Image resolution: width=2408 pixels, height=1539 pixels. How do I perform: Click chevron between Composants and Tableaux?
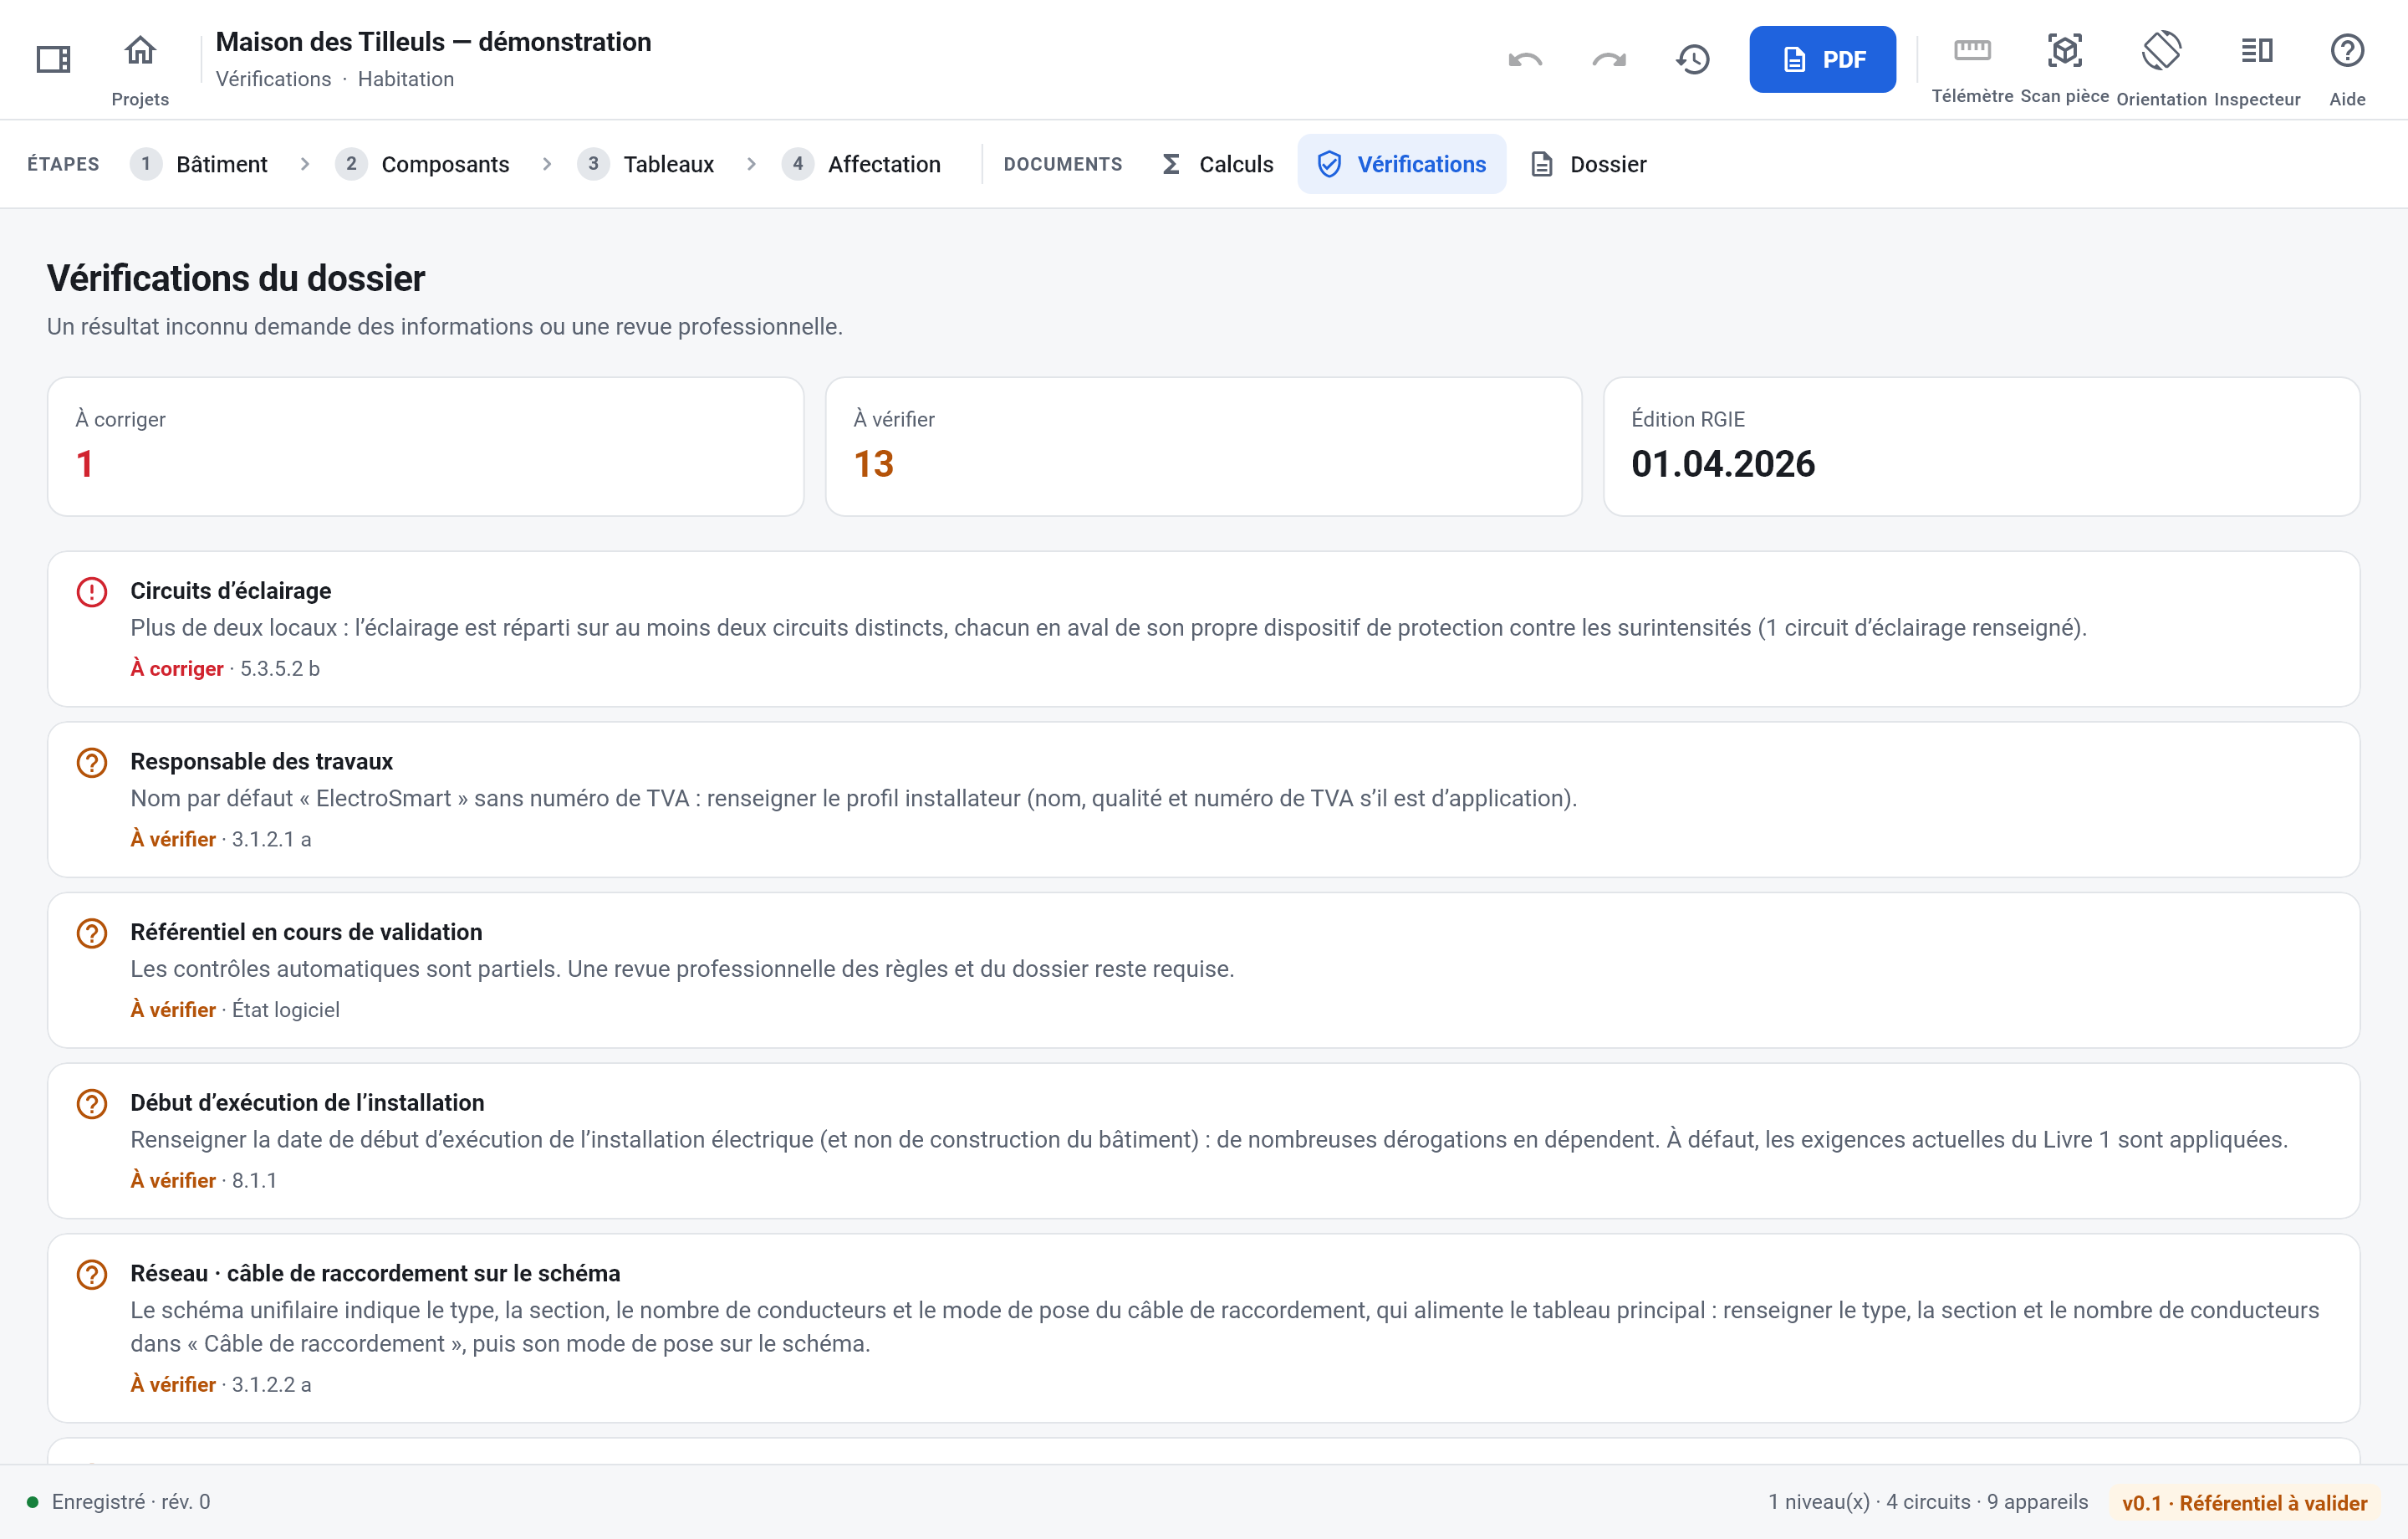coord(547,164)
